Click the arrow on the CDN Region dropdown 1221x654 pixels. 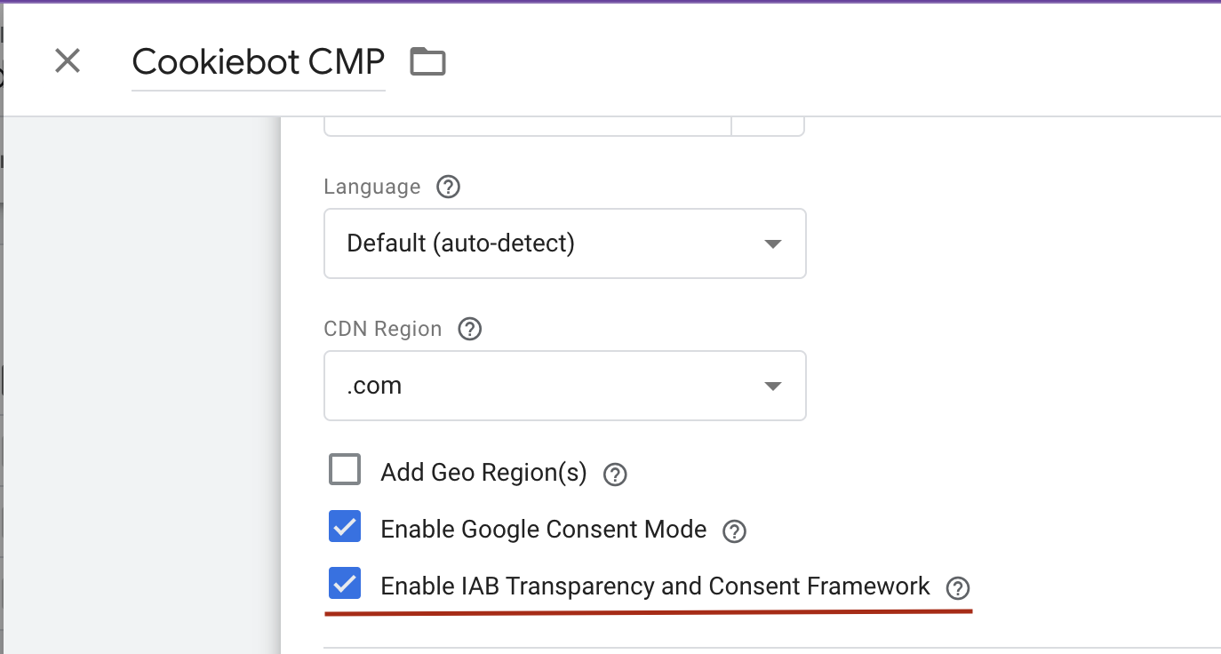pos(773,387)
